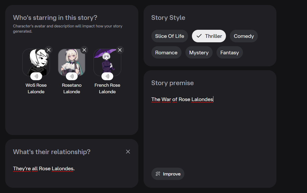Click WoS Rose Lalonde avatar
307x193 pixels.
click(x=36, y=61)
